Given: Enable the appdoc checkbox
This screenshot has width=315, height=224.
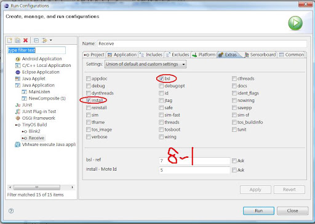Looking at the screenshot, I should (89, 79).
